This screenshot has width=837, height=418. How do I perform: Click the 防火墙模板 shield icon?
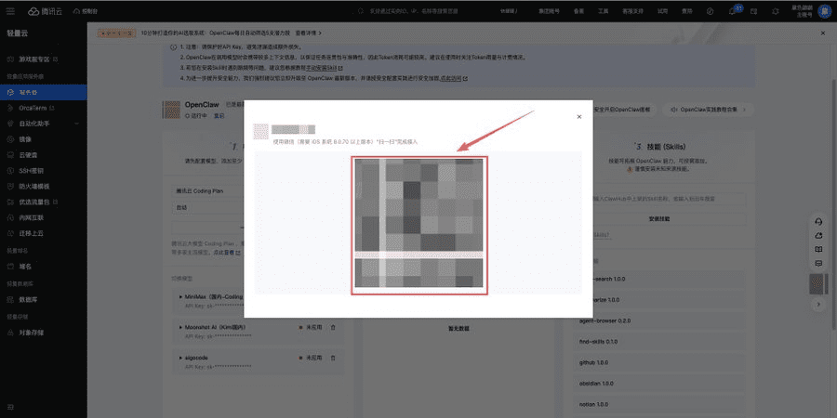[x=10, y=186]
